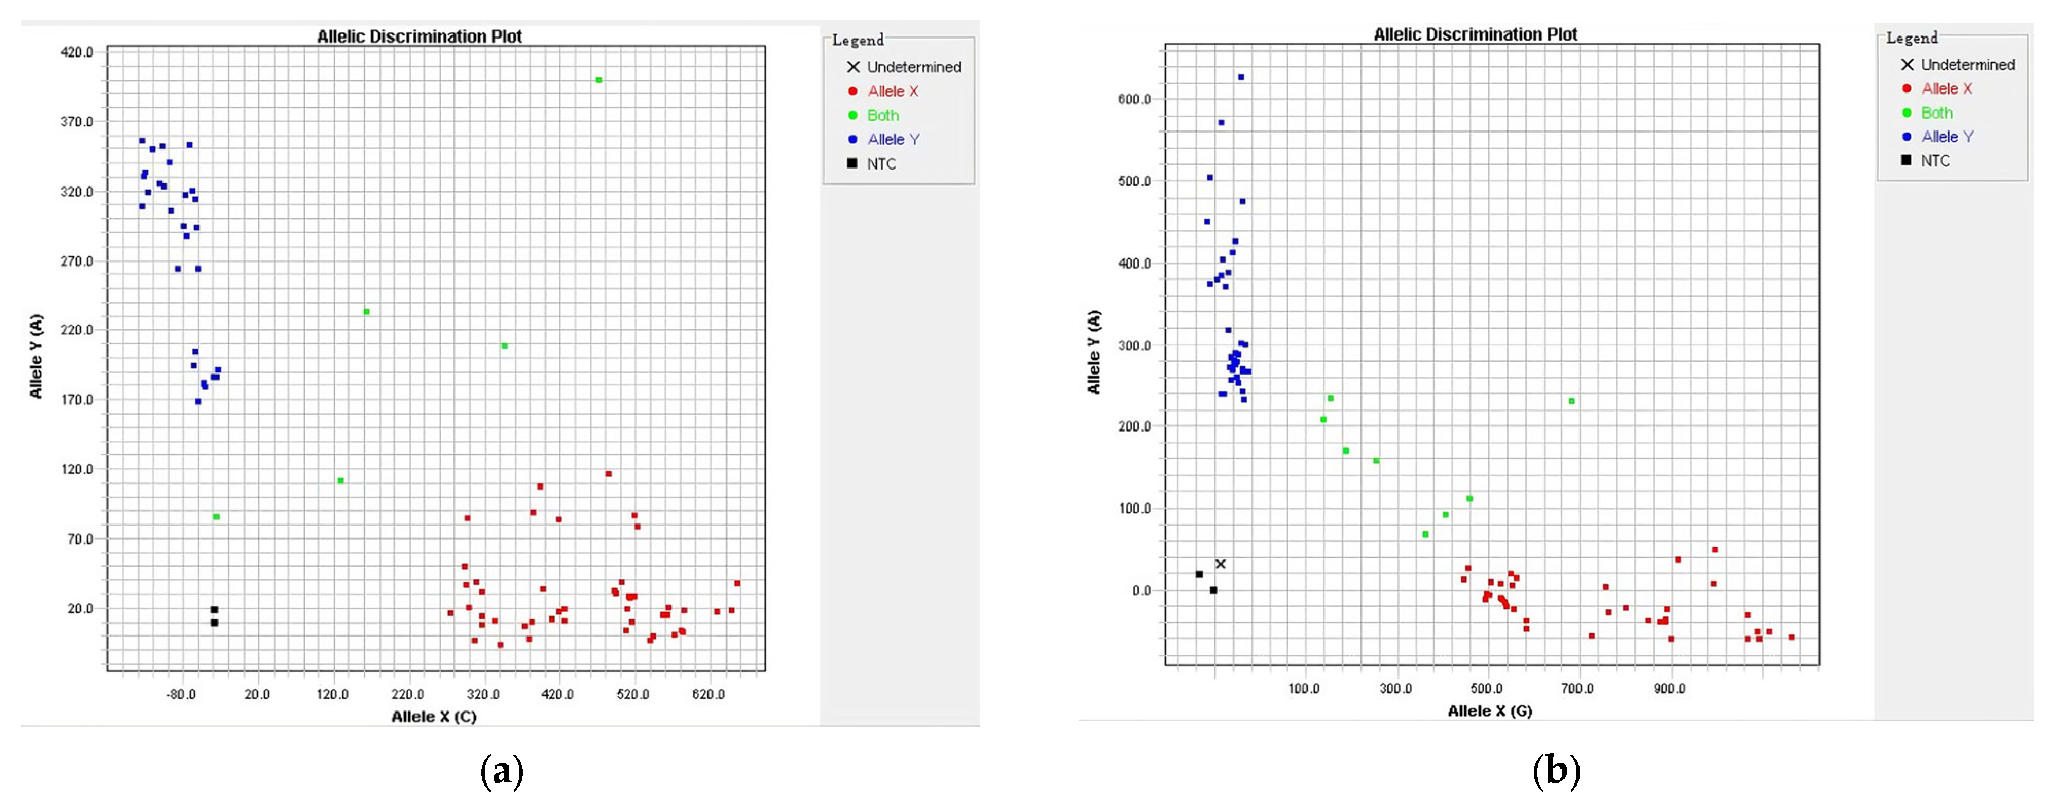Click the Allele X (G) axis label
The image size is (2051, 804).
(1489, 711)
